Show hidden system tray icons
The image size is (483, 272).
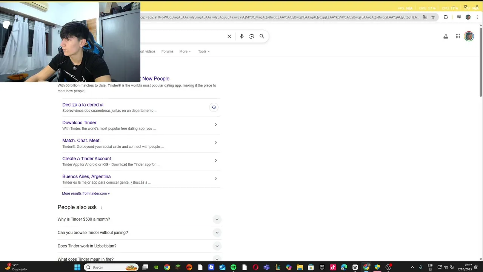point(412,267)
